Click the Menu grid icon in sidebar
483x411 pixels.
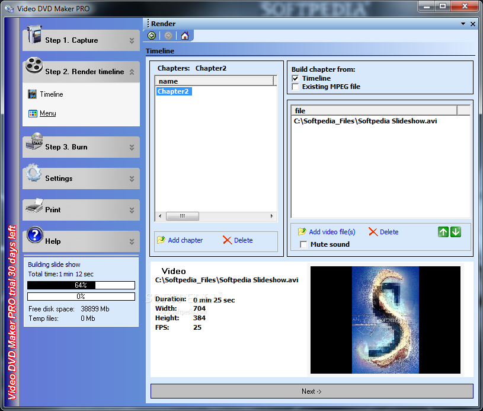click(x=33, y=113)
